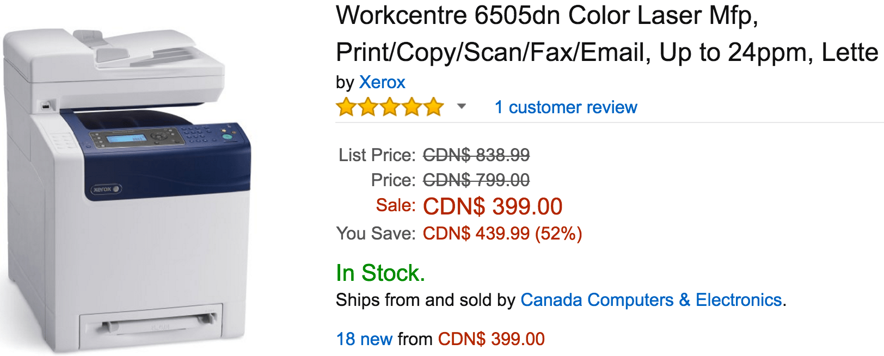Open Canada Computers & Electronics seller link

click(651, 300)
